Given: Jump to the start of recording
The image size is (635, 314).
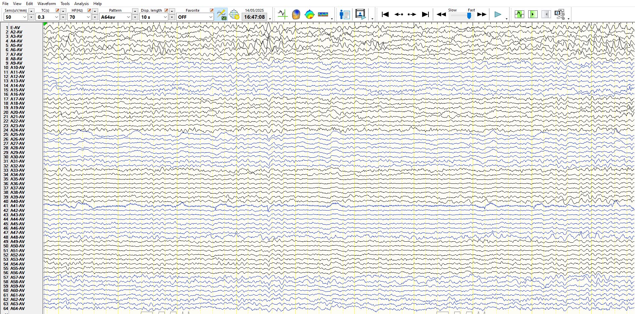Looking at the screenshot, I should pyautogui.click(x=385, y=14).
